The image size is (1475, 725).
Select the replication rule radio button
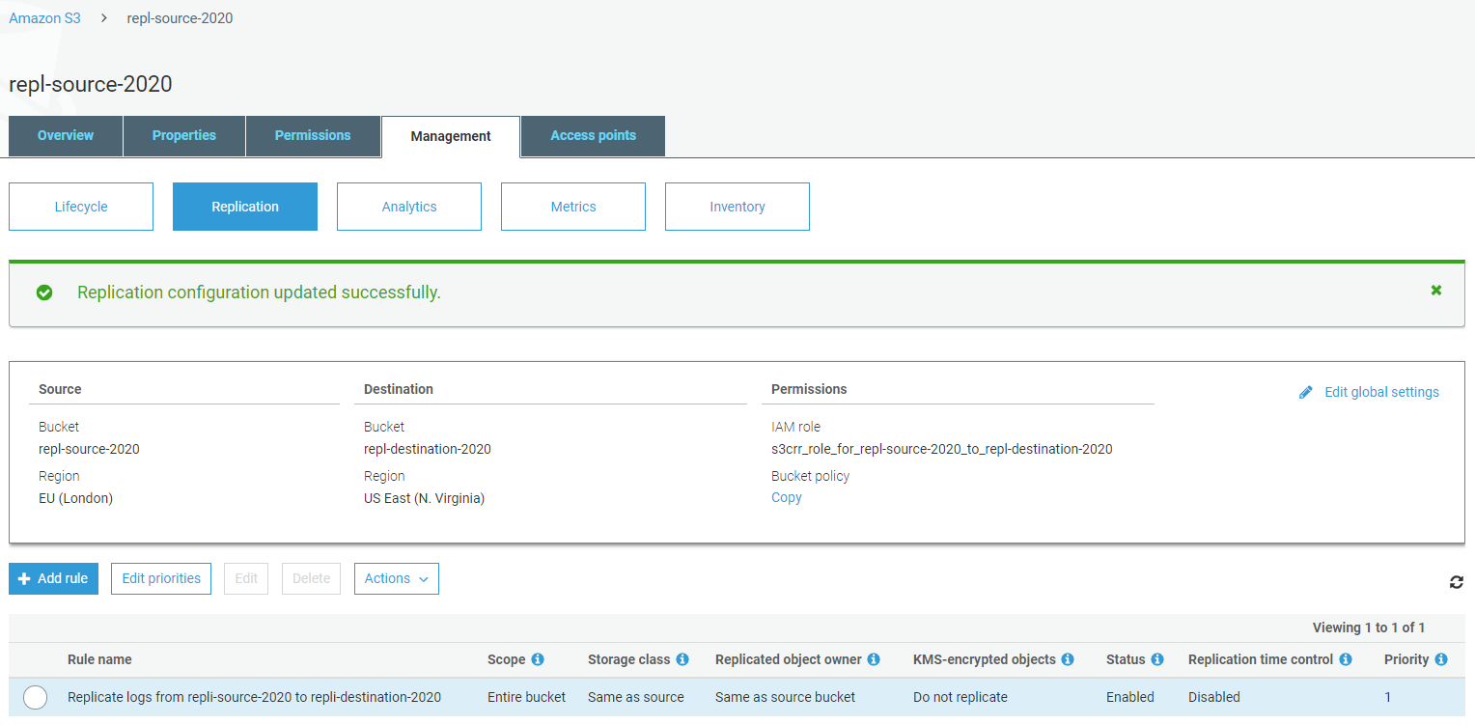(x=36, y=697)
